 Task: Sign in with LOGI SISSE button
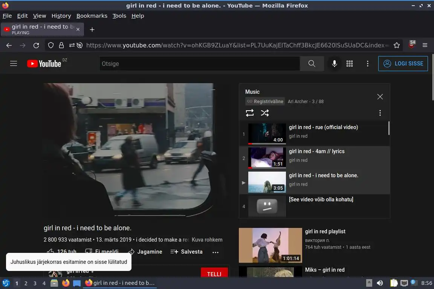coord(403,64)
